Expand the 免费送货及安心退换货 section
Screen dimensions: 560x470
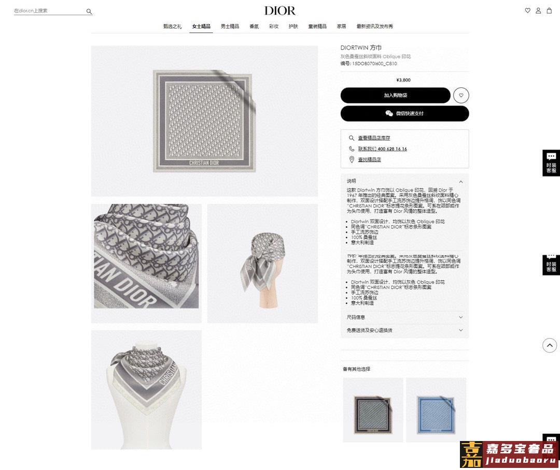tap(404, 330)
